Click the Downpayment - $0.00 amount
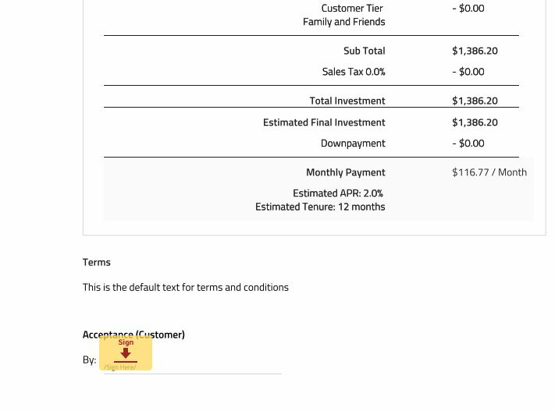Viewport: 555px width, 411px height. [x=468, y=143]
